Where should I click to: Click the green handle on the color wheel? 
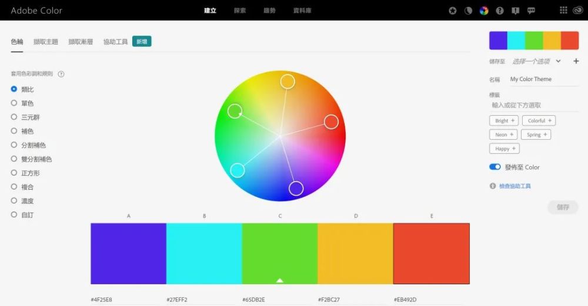(235, 111)
